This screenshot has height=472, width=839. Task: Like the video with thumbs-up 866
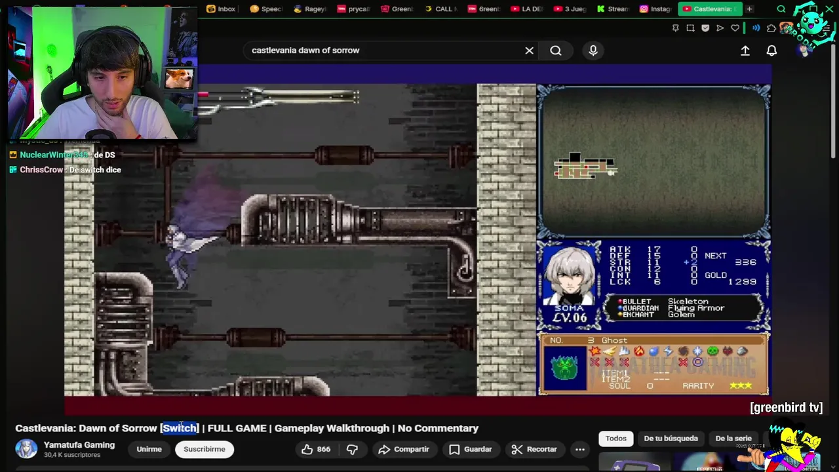click(x=315, y=449)
